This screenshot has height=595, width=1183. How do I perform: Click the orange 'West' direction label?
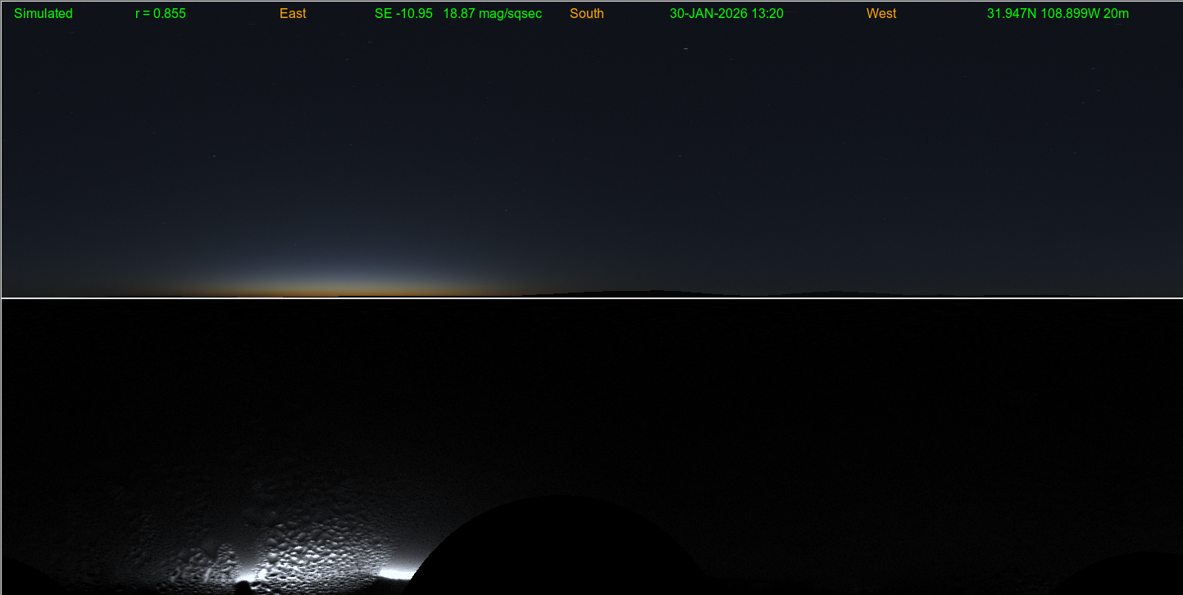coord(881,14)
